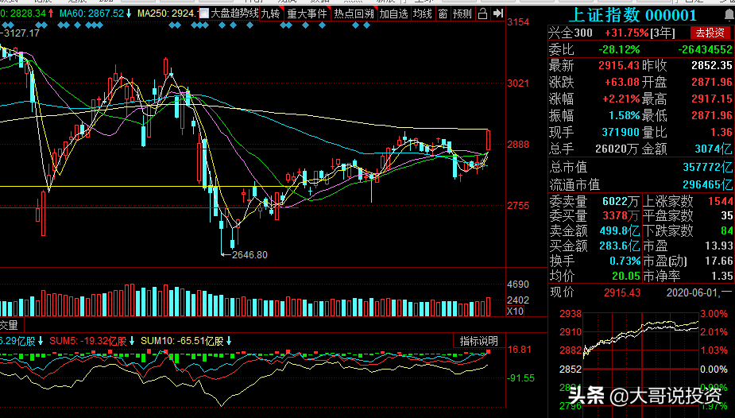Click the 3.00% intraday axis label
This screenshot has width=735, height=418.
714,314
